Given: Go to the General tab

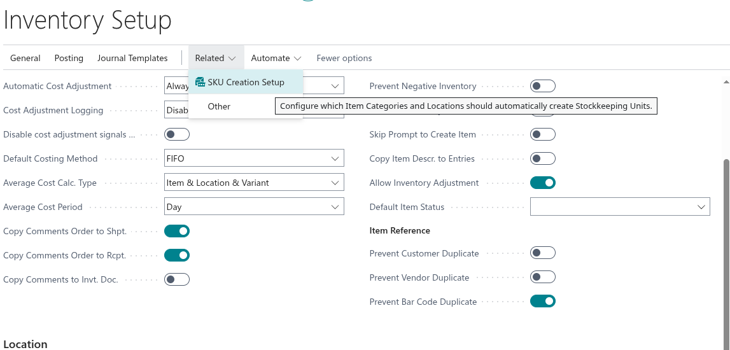Looking at the screenshot, I should pyautogui.click(x=25, y=58).
